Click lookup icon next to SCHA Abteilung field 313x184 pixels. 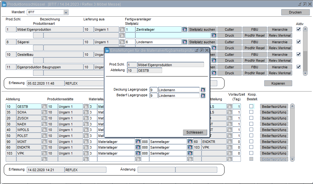tap(44, 113)
